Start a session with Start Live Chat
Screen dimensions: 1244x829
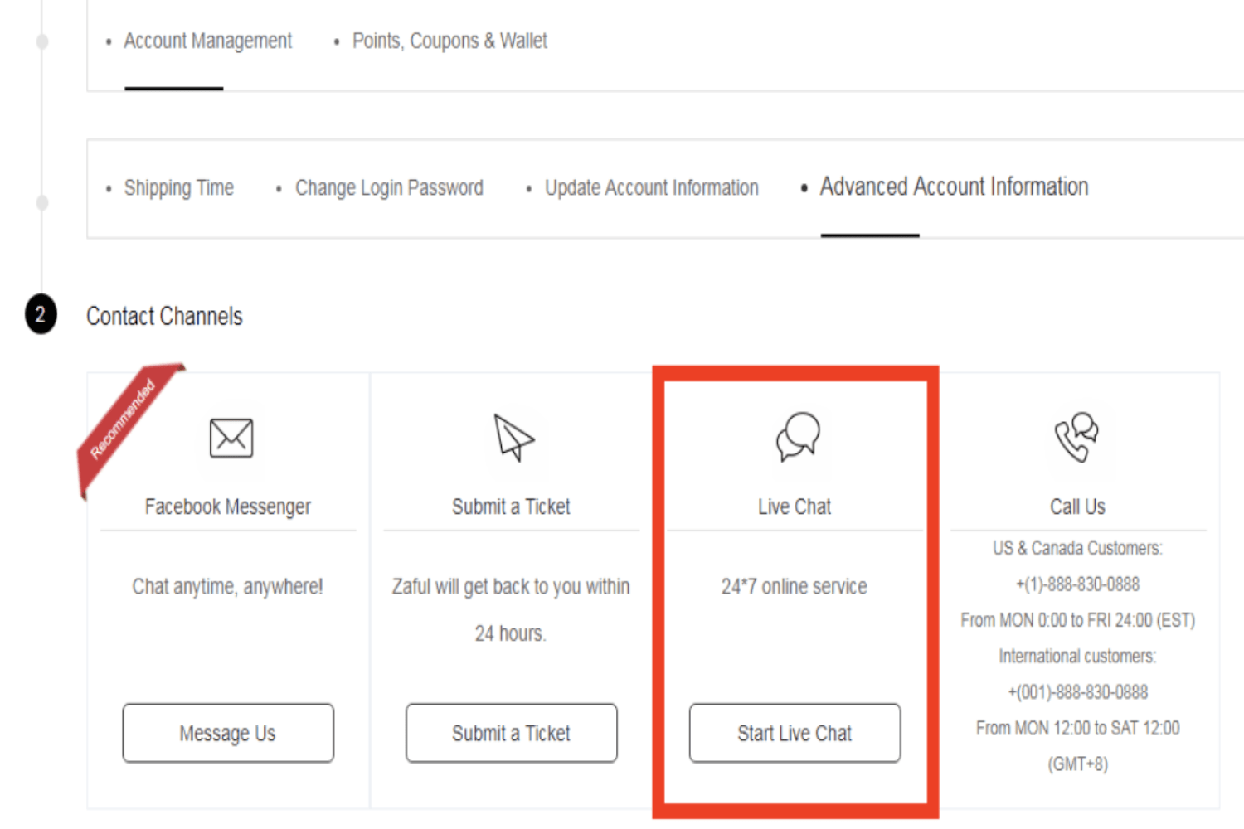point(795,733)
